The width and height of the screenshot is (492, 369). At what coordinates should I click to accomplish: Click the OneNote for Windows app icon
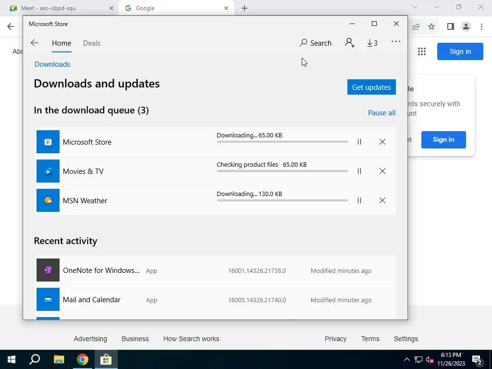[x=48, y=270]
